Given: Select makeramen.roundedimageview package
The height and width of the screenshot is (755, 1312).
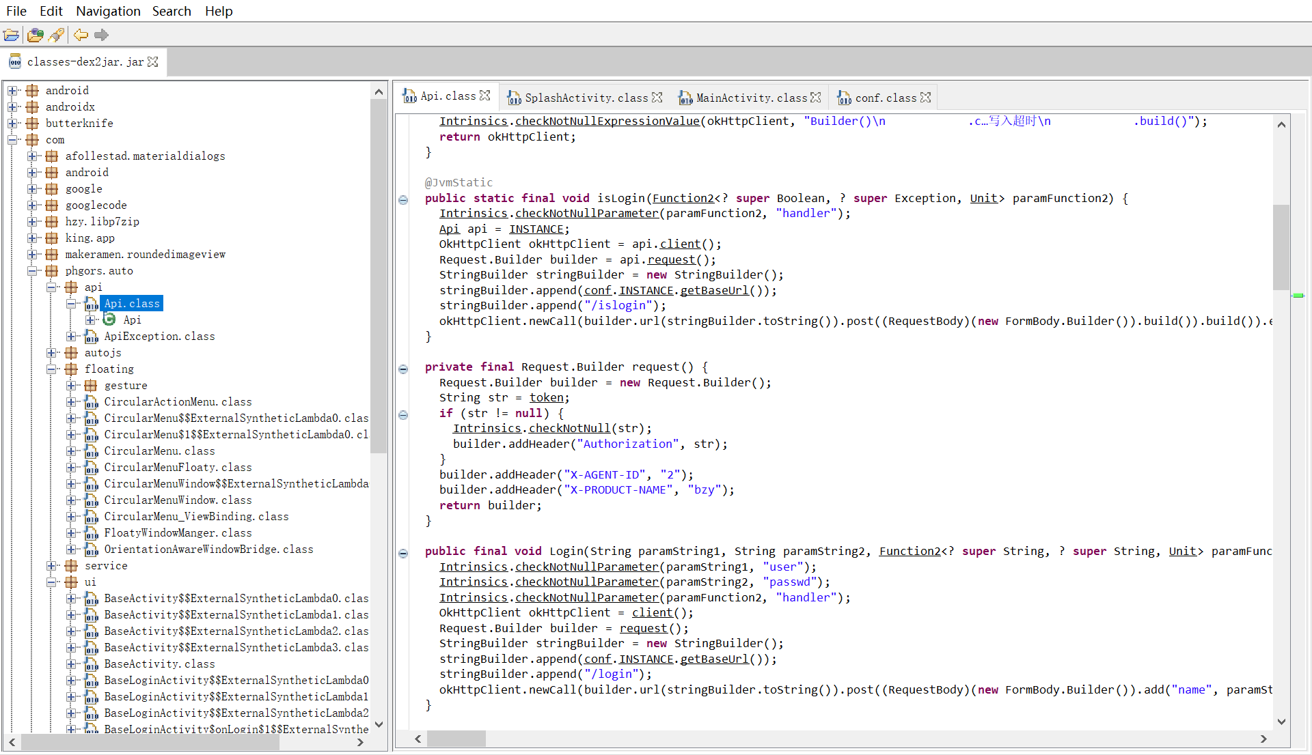Looking at the screenshot, I should click(x=145, y=254).
